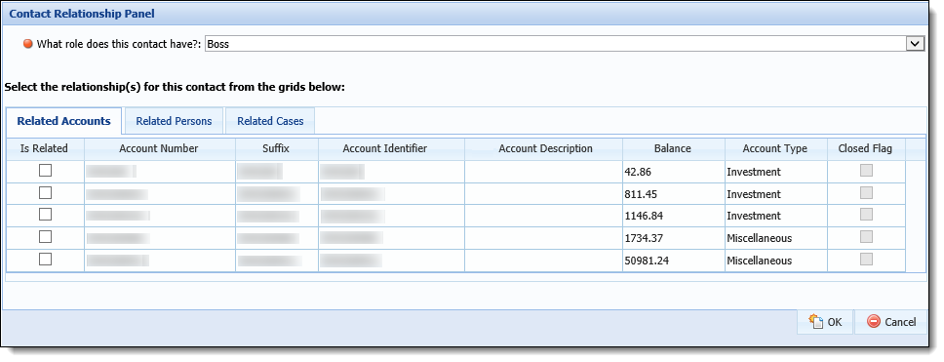Click the Account Description column header
The image size is (944, 362).
[545, 148]
